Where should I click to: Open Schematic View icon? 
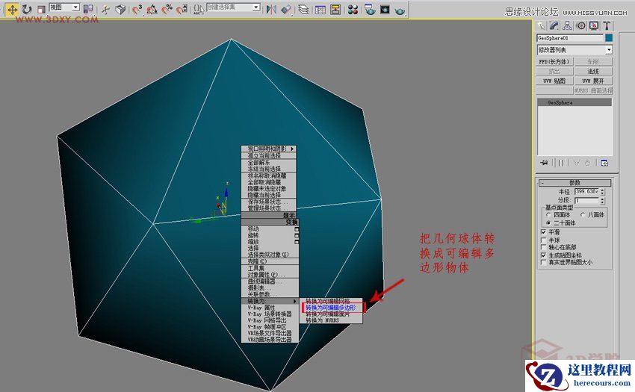click(x=335, y=9)
